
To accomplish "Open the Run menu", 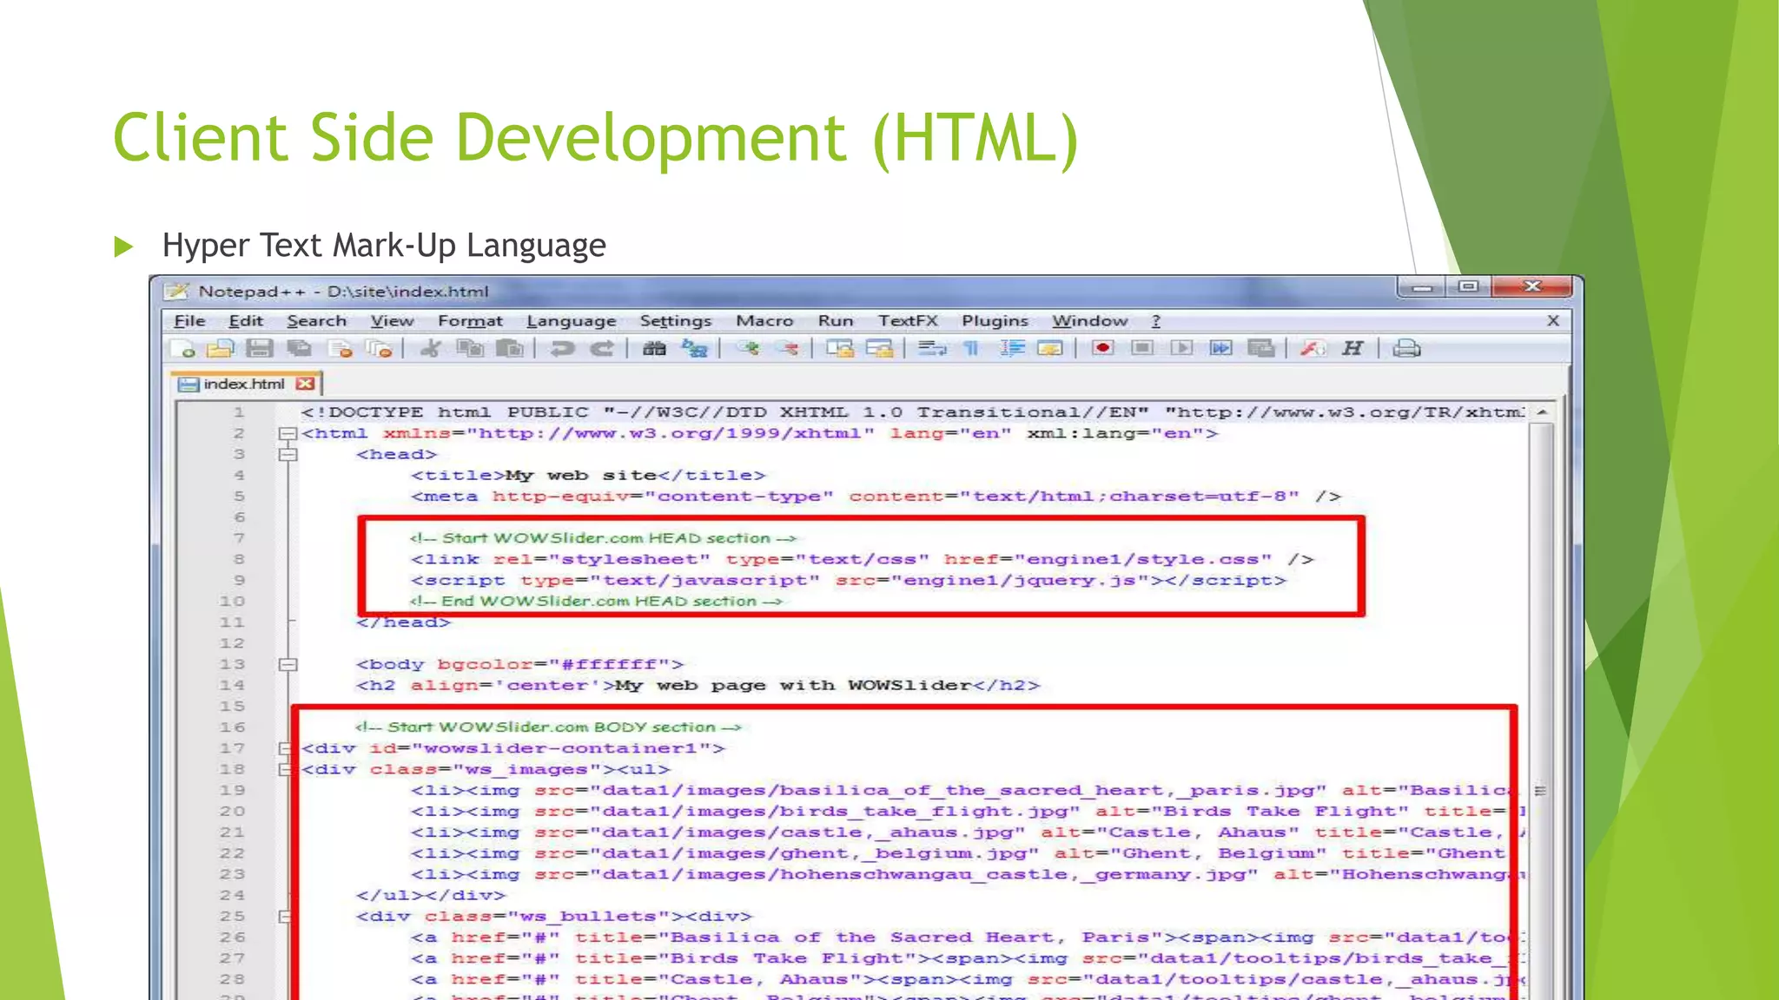I will [836, 321].
